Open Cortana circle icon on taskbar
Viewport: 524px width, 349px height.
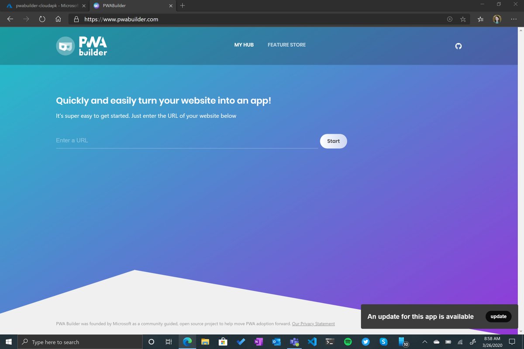tap(152, 342)
